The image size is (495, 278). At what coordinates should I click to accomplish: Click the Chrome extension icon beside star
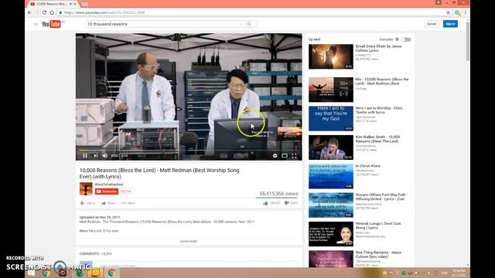point(457,12)
